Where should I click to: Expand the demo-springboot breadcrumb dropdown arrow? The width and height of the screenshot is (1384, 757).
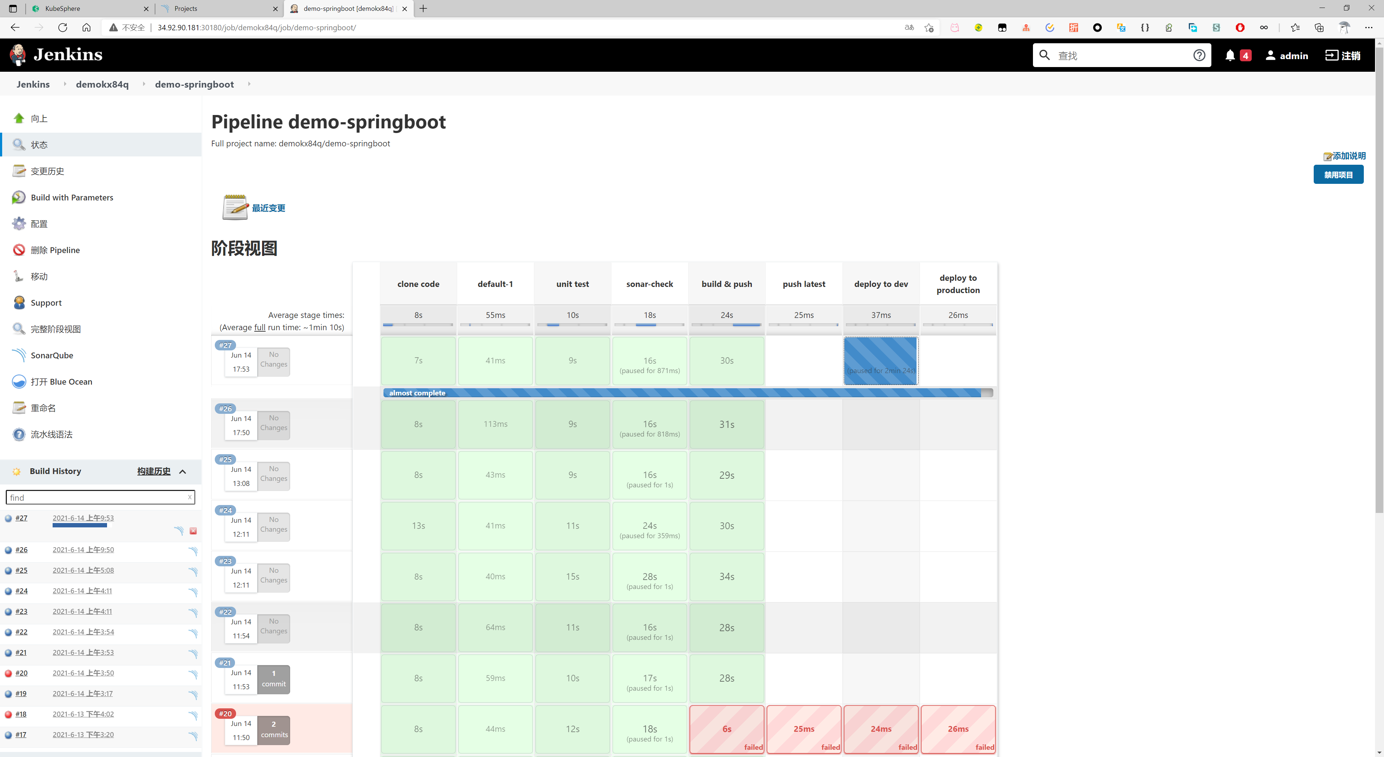249,84
